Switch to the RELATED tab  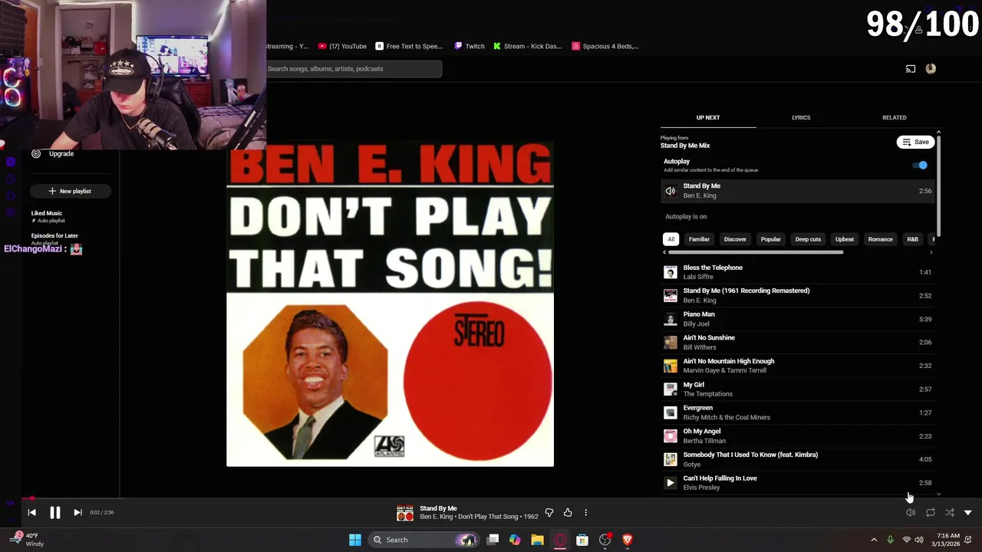(x=895, y=117)
